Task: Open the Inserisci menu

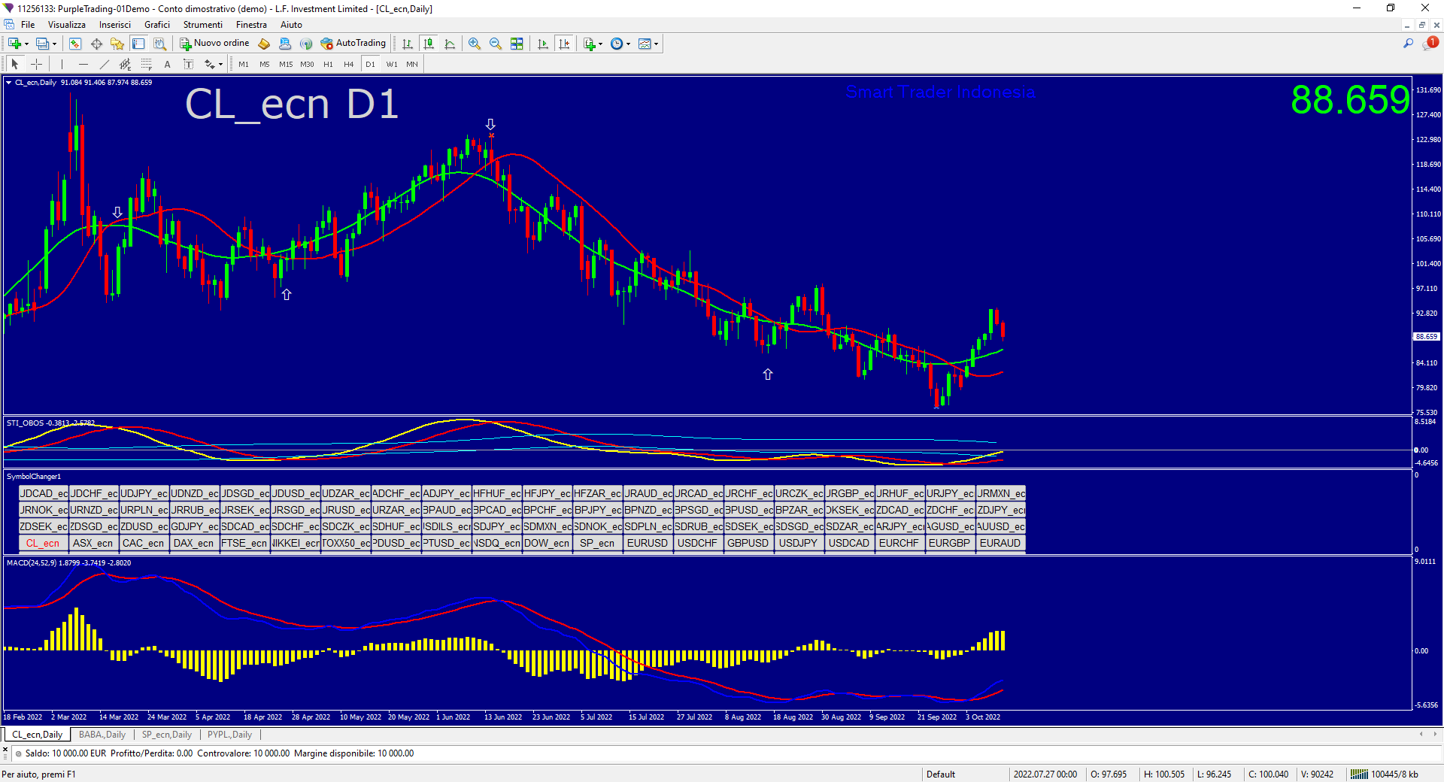Action: [115, 25]
